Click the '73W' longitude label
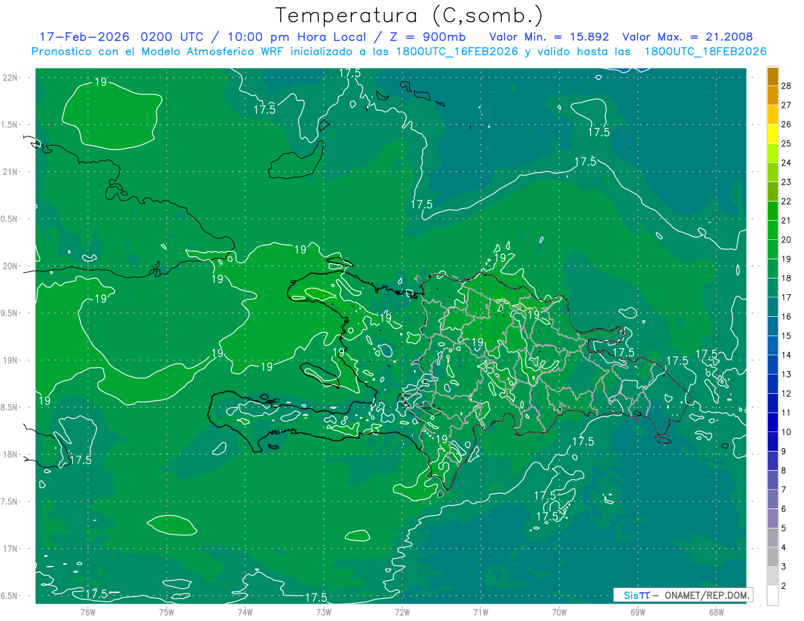The image size is (804, 621). coord(324,611)
